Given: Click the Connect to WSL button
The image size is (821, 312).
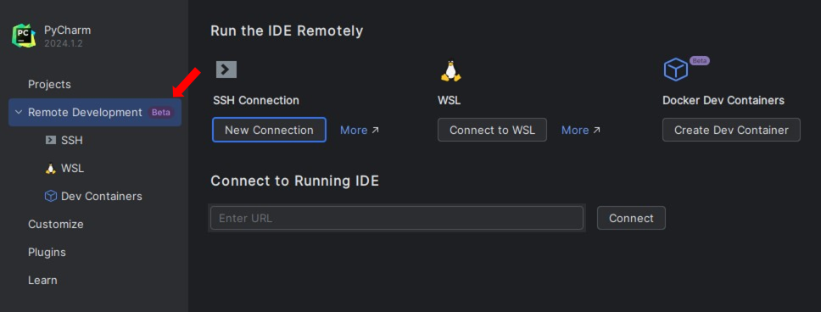Looking at the screenshot, I should (492, 130).
